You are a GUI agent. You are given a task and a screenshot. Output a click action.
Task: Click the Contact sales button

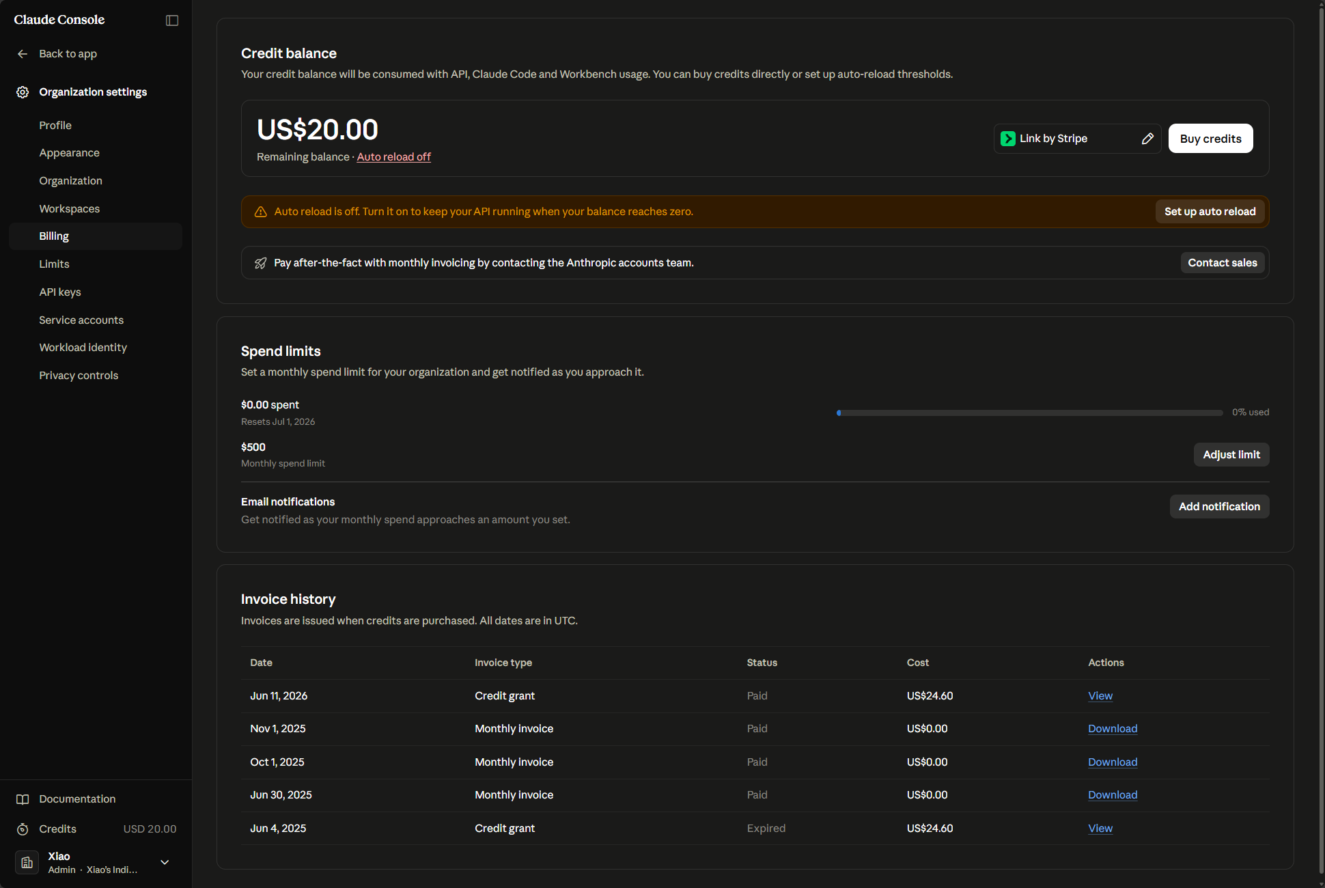1223,263
